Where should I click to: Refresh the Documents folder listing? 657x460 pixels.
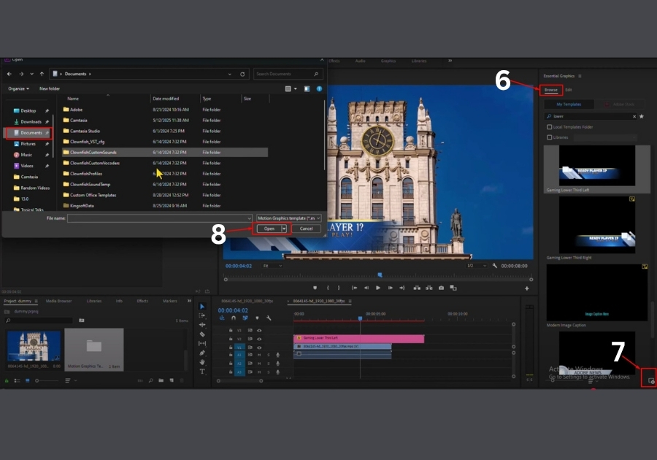(242, 74)
